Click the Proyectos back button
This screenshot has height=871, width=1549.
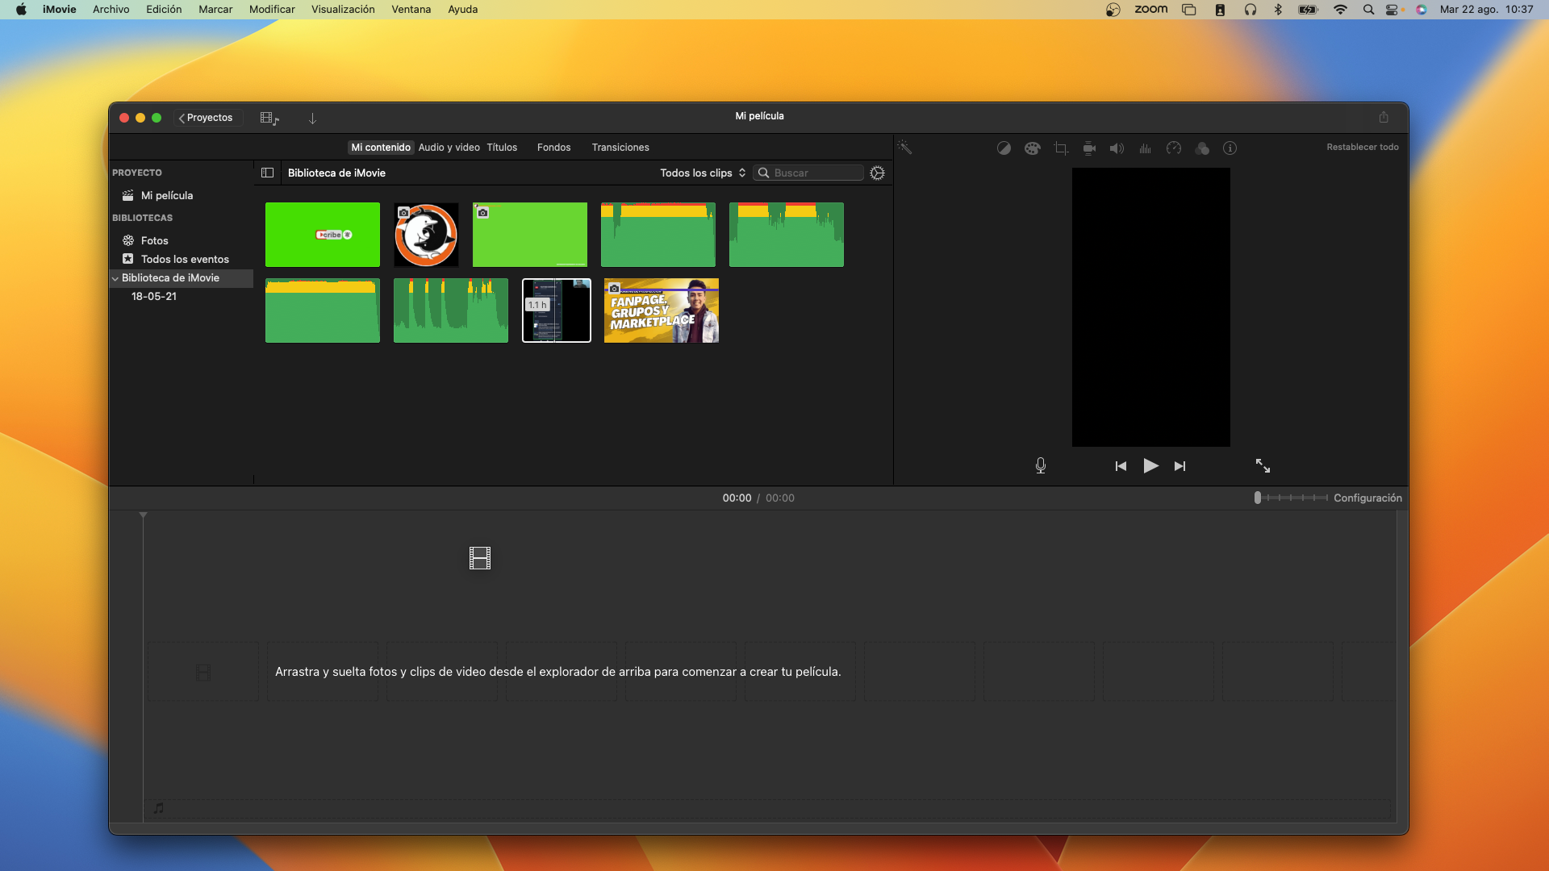point(207,118)
